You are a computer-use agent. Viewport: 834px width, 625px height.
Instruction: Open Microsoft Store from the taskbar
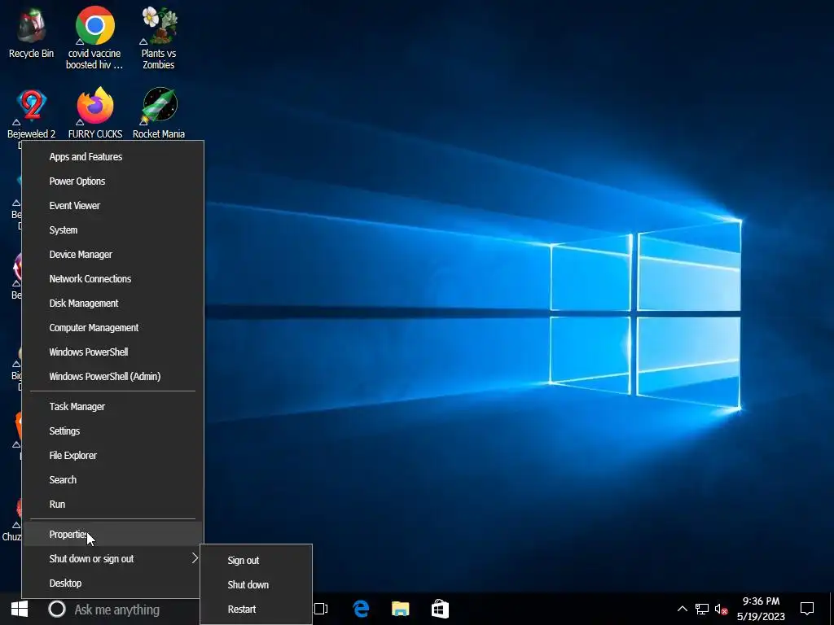[x=440, y=609]
